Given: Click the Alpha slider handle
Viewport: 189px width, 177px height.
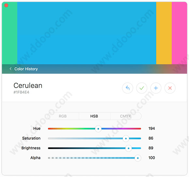Looking at the screenshot, I should 138,158.
